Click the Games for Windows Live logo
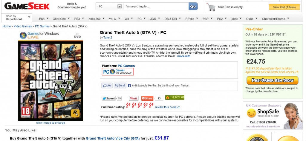The height and width of the screenshot is (141, 306). 39,35
